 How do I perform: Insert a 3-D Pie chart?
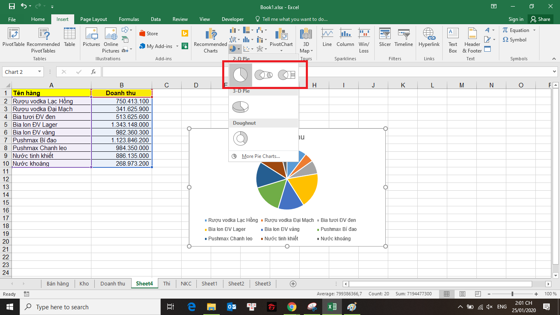click(240, 107)
